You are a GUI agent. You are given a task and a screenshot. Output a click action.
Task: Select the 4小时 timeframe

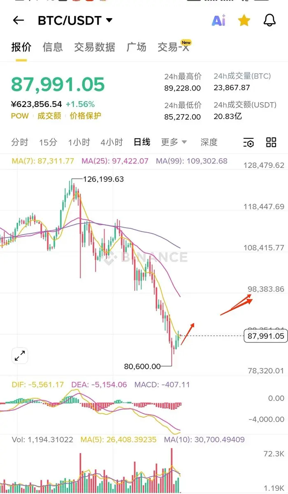click(111, 142)
